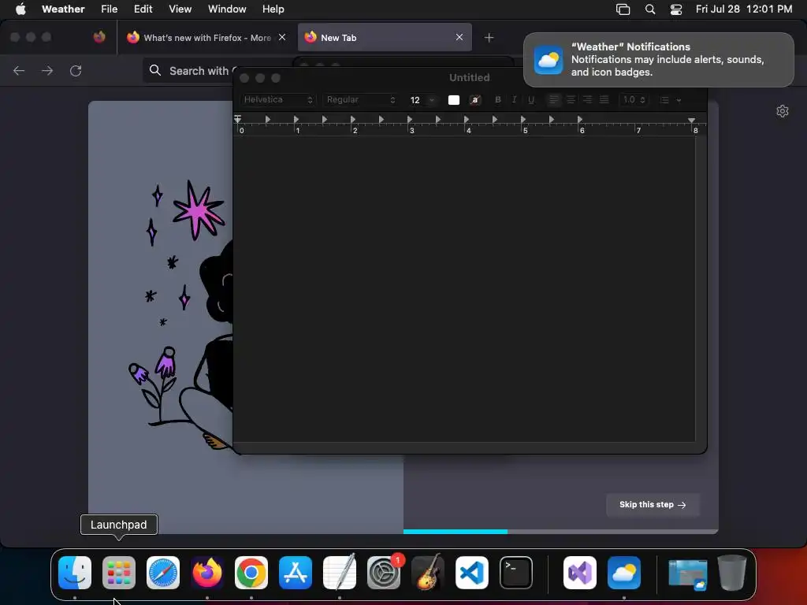
Task: Toggle bold in TextEdit toolbar
Action: point(498,100)
